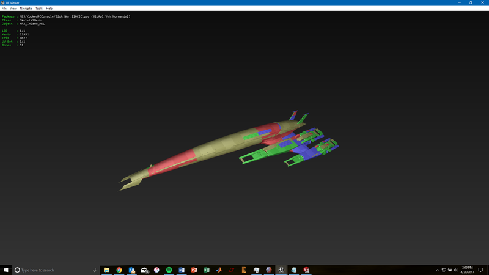The image size is (489, 275).
Task: Click the Normandy ship model in viewport
Action: 229,151
